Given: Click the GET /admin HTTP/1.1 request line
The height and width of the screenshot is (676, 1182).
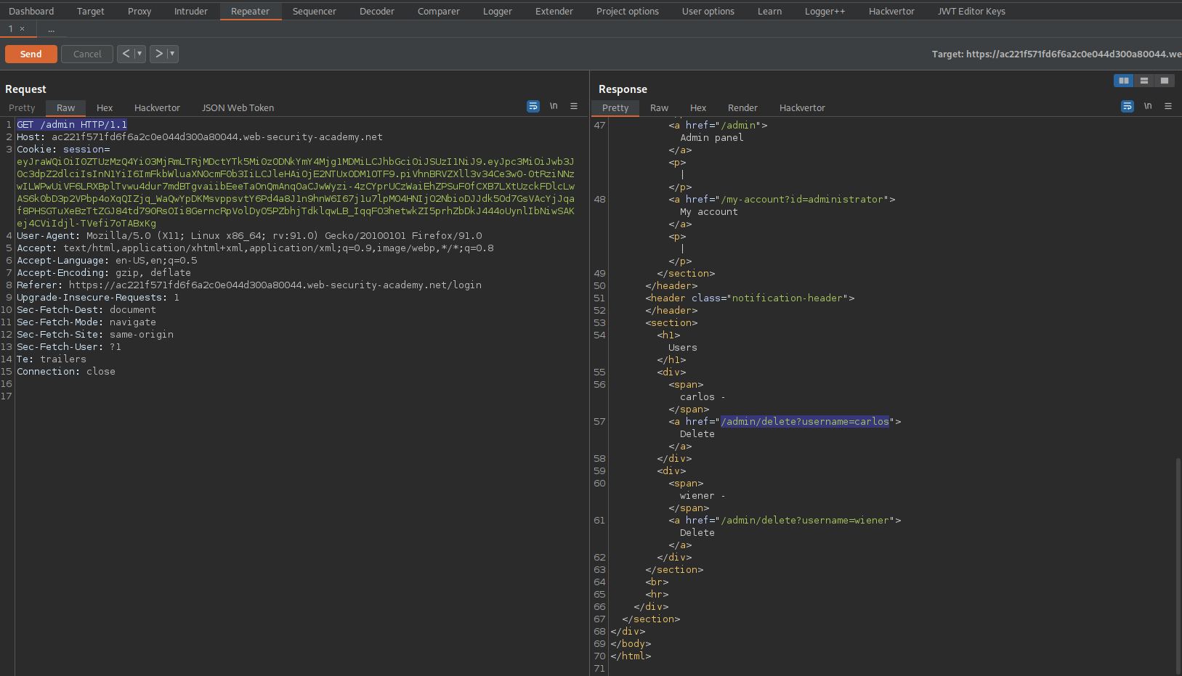Looking at the screenshot, I should [72, 125].
